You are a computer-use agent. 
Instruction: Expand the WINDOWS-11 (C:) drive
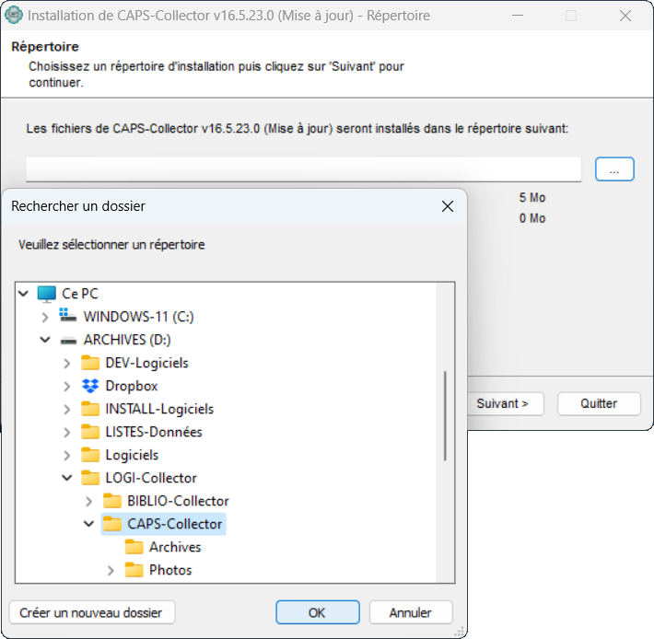[x=45, y=318]
